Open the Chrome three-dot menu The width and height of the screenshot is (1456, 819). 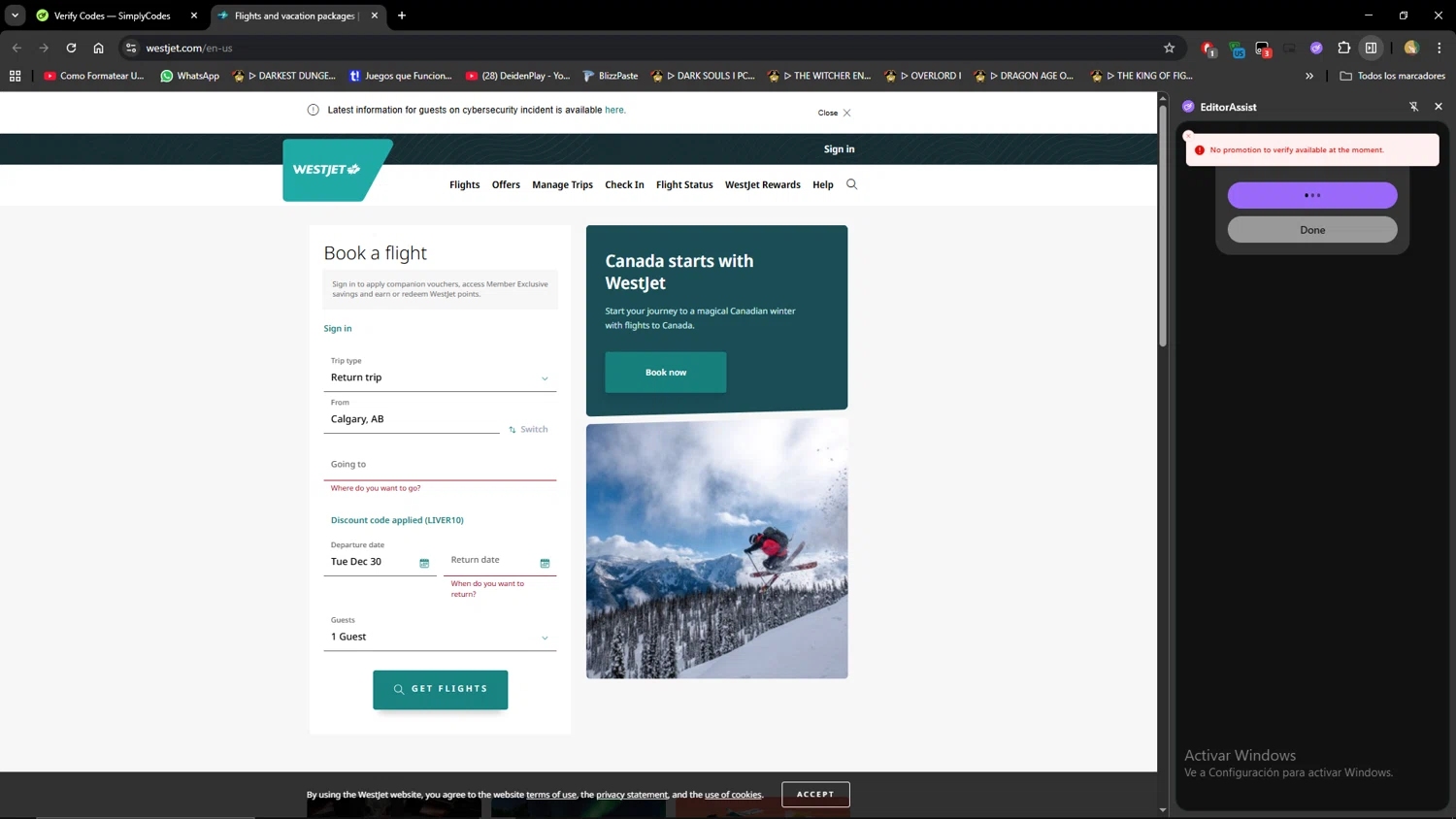[1439, 48]
